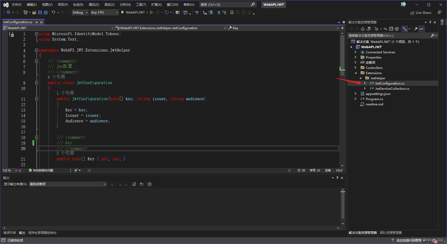Image resolution: width=447 pixels, height=244 pixels.
Task: Click the 1 个引用 CodeLens link
Action: point(65,93)
